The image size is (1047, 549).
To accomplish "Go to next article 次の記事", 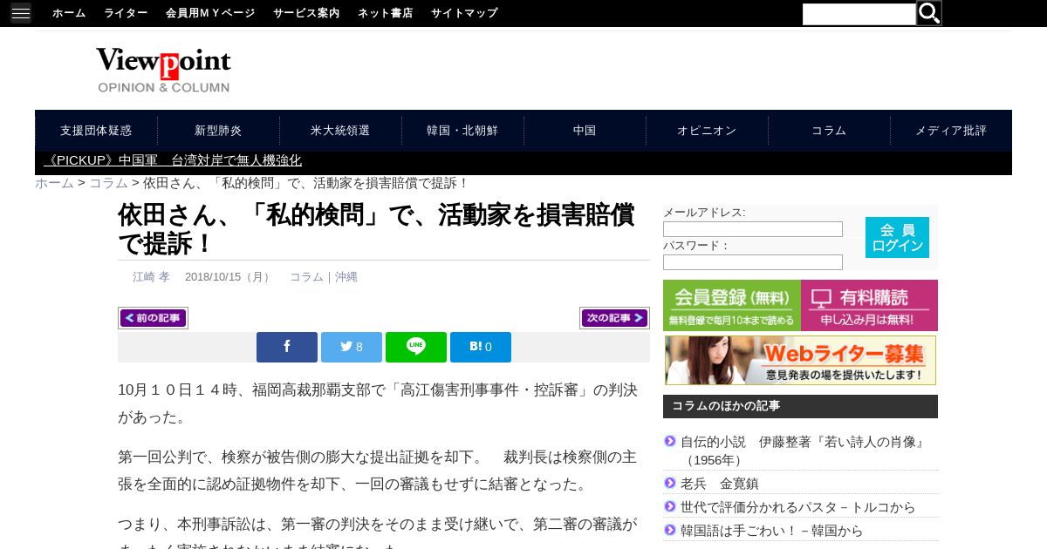I will click(614, 318).
